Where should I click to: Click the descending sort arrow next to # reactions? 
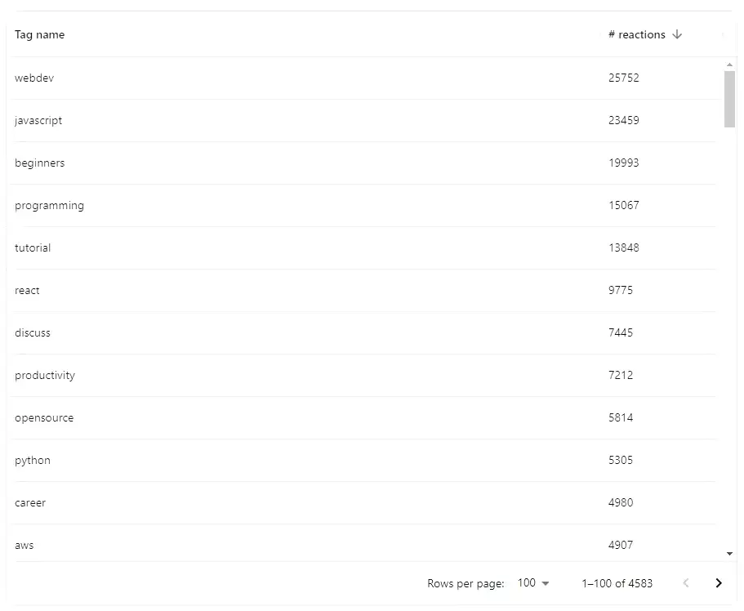point(677,34)
